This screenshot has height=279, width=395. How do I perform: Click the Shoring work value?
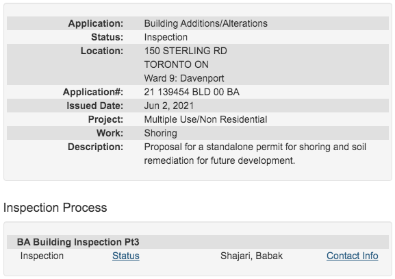pyautogui.click(x=160, y=133)
